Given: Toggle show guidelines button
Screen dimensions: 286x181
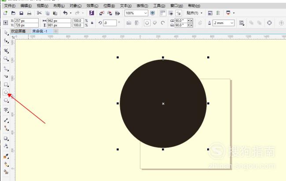Looking at the screenshot, I should point(179,13).
